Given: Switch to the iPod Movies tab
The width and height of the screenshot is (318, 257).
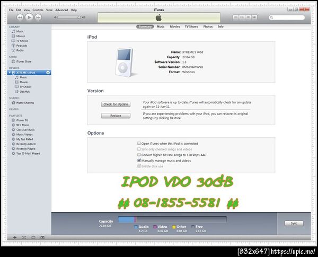Looking at the screenshot, I should [175, 26].
